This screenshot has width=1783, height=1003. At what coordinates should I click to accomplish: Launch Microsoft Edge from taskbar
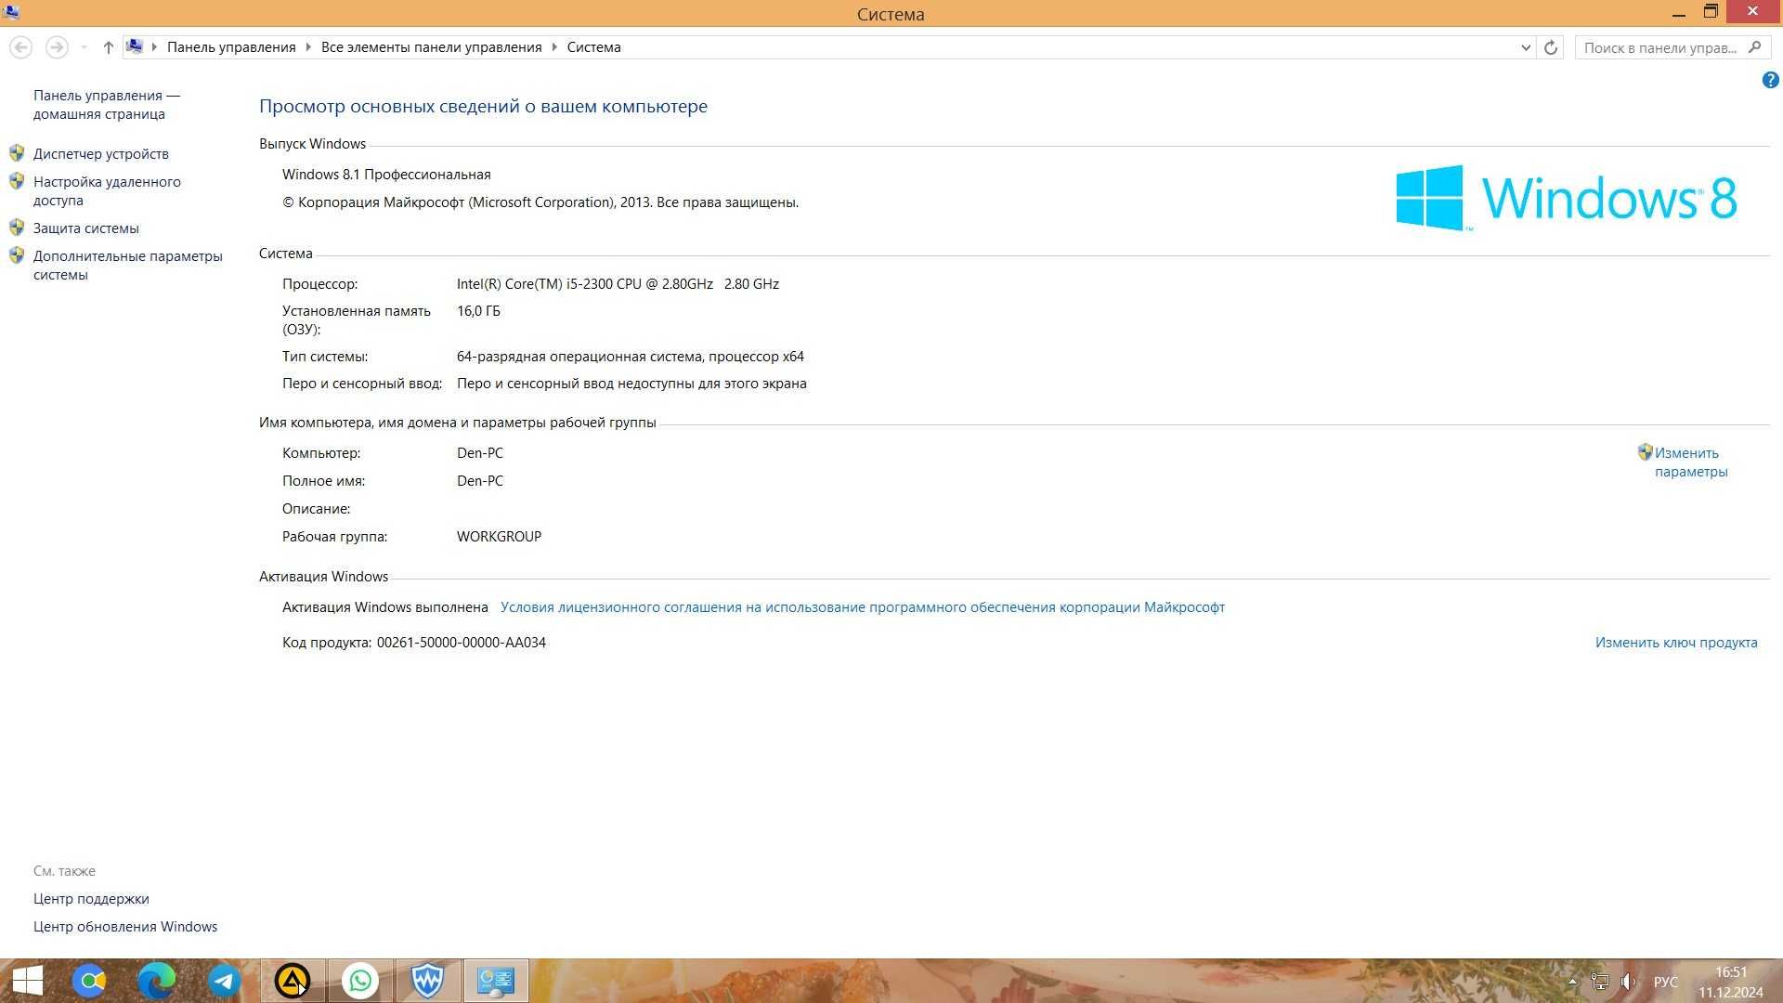click(157, 981)
